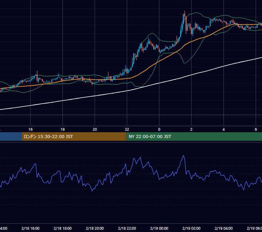This screenshot has height=232, width=262.
Task: Click the 2 hour label on price chart axis
Action: pos(191,130)
